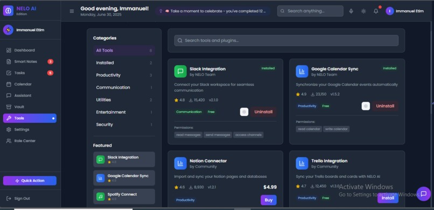
Task: Click the read calendar permission tag
Action: [309, 129]
